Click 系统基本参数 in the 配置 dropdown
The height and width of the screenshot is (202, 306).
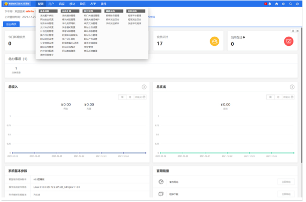(47, 15)
